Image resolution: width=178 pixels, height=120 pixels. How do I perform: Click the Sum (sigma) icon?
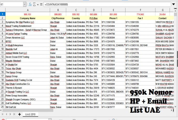[35, 4]
